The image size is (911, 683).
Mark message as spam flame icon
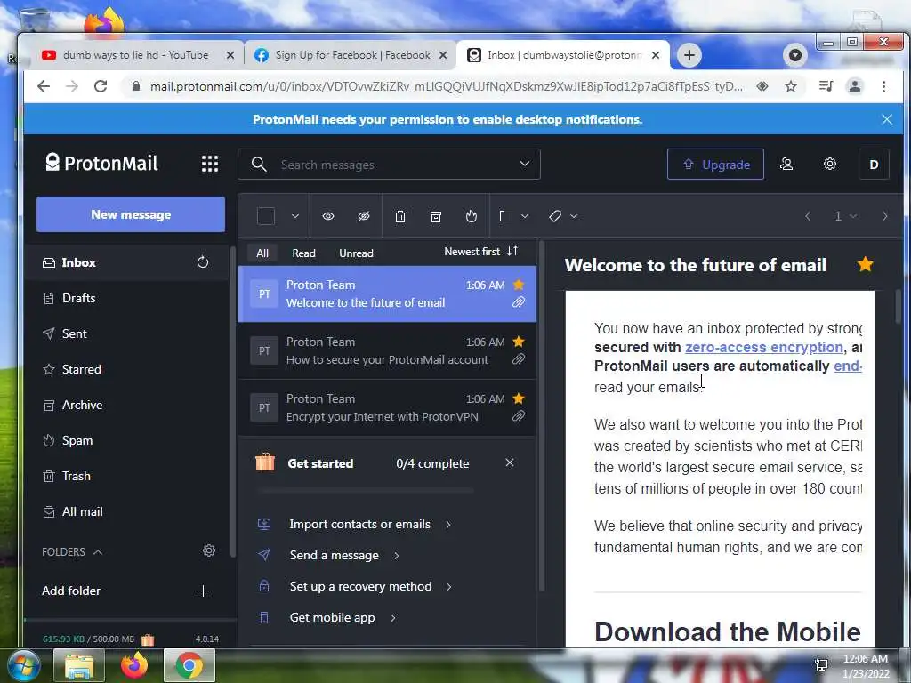coord(472,216)
